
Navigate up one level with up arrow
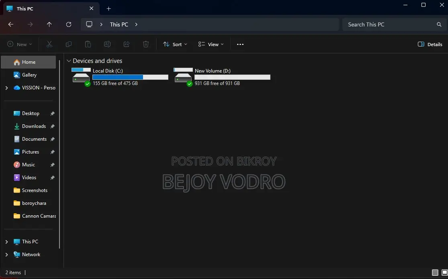click(49, 24)
